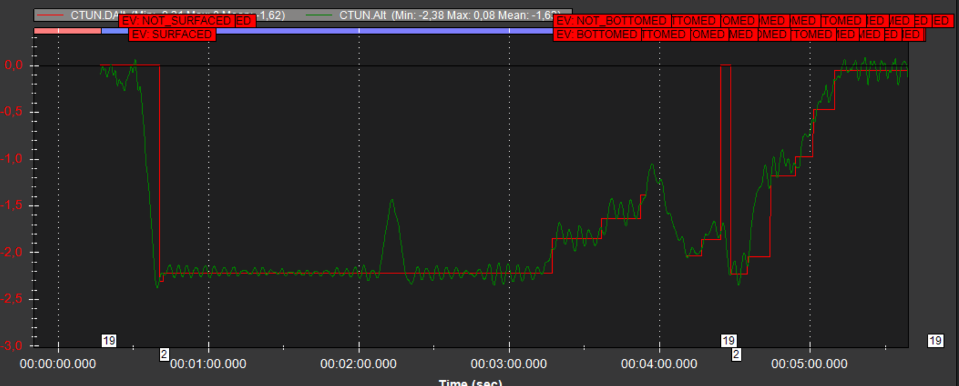Click the -1,5 value on Y axis
Viewport: 959px width, 386px height.
pyautogui.click(x=12, y=205)
